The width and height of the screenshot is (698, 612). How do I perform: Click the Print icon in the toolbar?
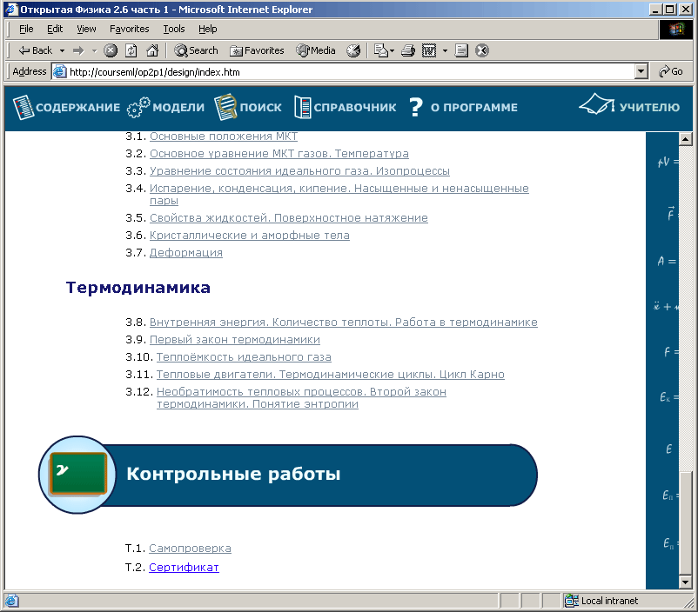pyautogui.click(x=407, y=50)
